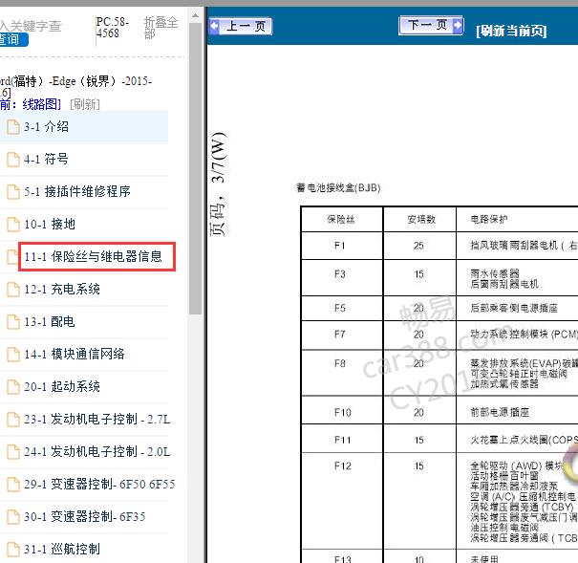Click the 蓄电池接线盒(BJB) table title
Image resolution: width=578 pixels, height=563 pixels.
(x=338, y=188)
